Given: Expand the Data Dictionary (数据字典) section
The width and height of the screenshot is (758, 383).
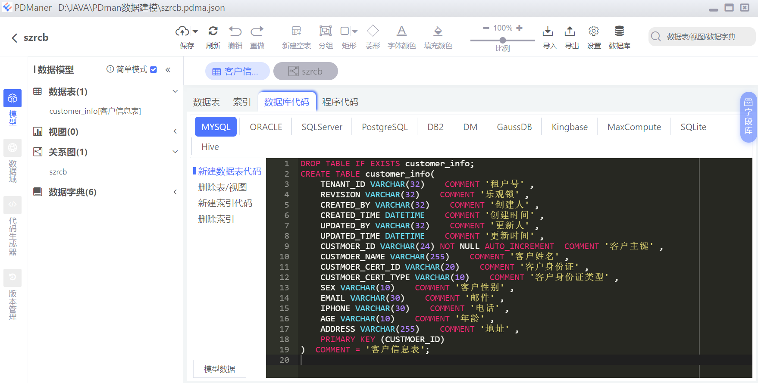Looking at the screenshot, I should (175, 192).
